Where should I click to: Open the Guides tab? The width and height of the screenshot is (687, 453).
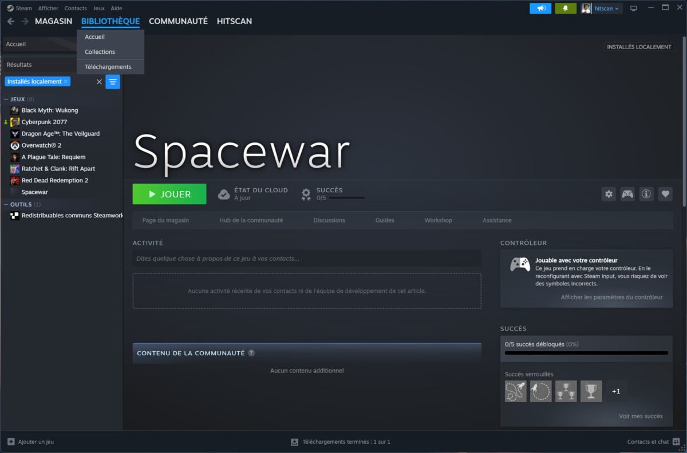(385, 220)
